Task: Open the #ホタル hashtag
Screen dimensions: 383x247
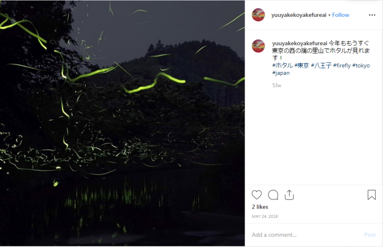Action: tap(282, 65)
